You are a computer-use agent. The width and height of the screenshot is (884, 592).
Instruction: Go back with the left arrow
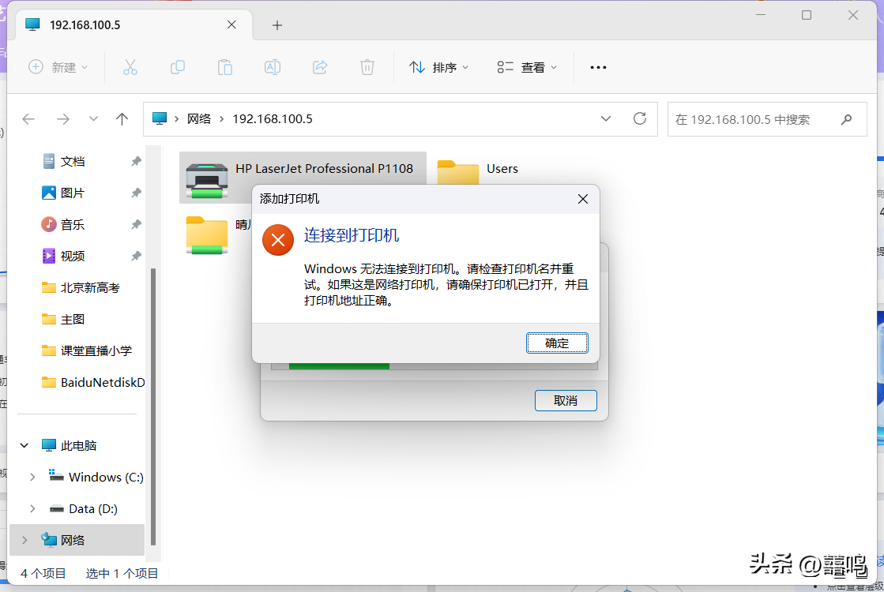pyautogui.click(x=28, y=119)
